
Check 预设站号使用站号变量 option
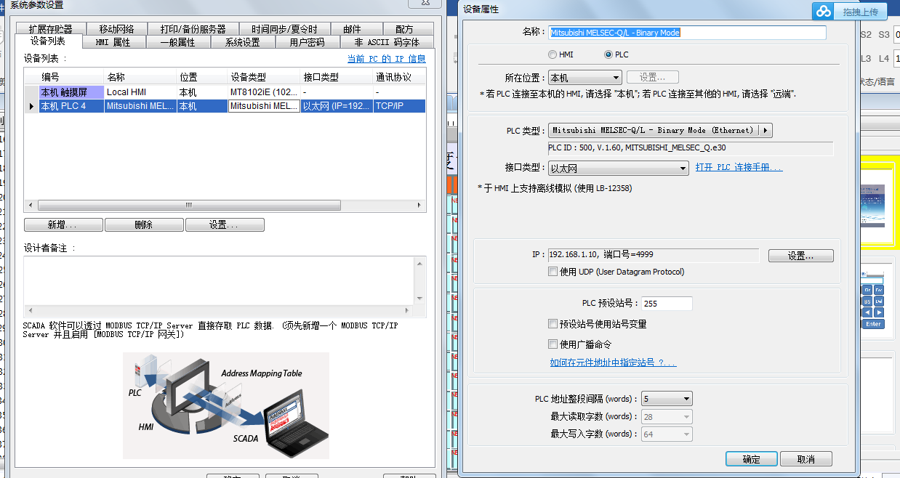coord(553,324)
